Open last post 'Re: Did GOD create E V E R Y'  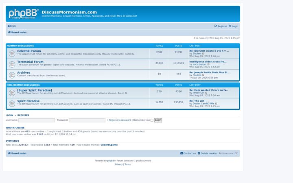click(x=209, y=51)
